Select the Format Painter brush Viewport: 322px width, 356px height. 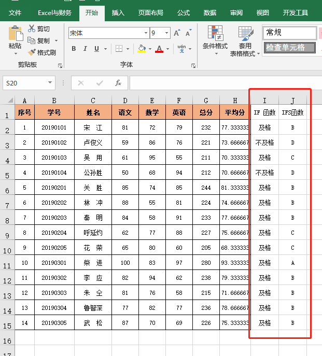coord(32,52)
